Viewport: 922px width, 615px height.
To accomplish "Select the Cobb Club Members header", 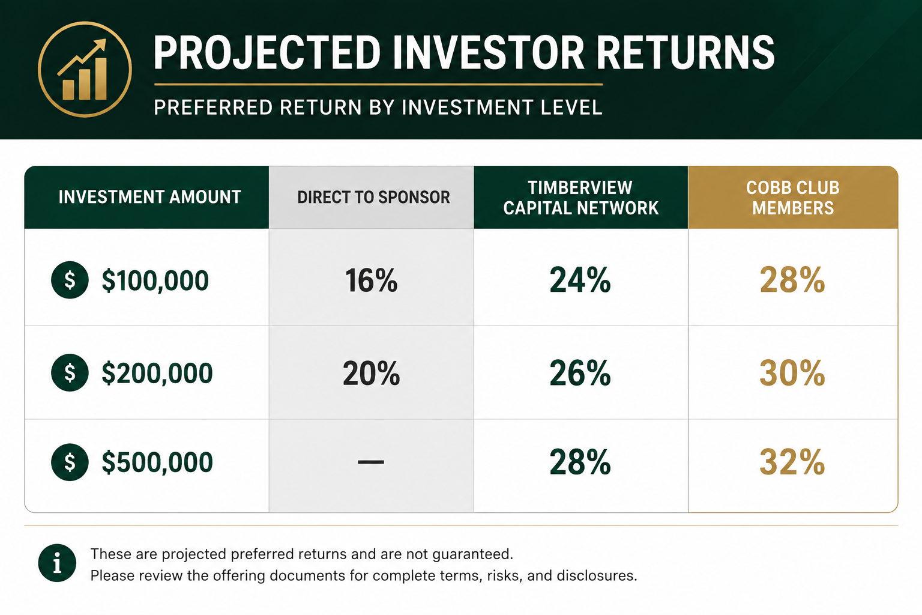I will [793, 197].
